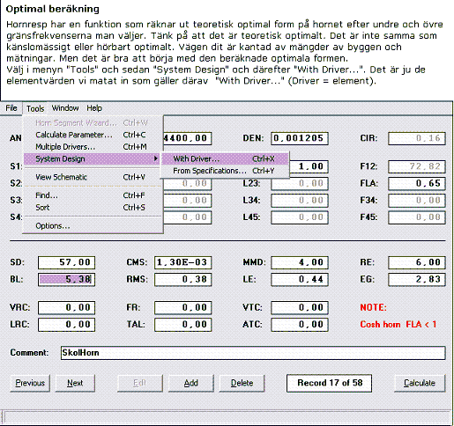
Task: Click the 'Optimal beräkning' heading
Action: tap(53, 9)
